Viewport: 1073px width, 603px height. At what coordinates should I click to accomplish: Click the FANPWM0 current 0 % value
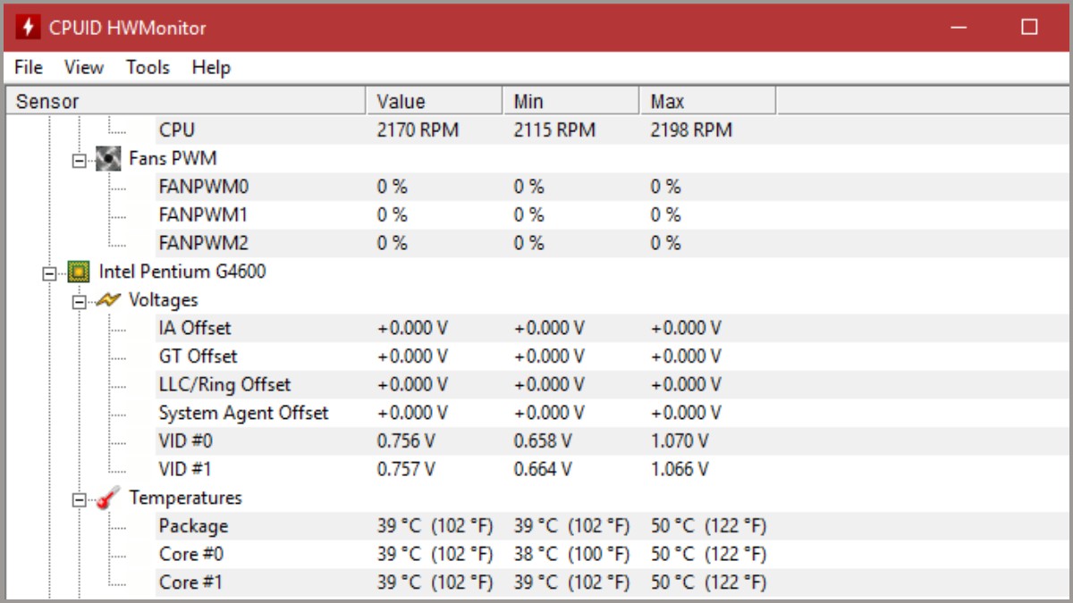[392, 187]
